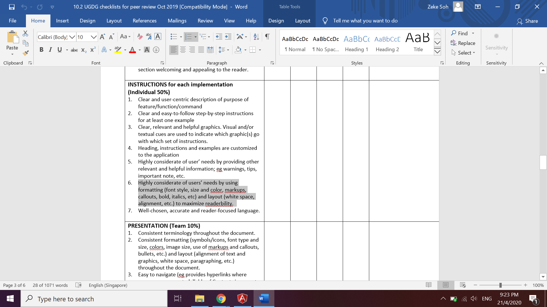
Task: Click the Sort A-Z icon
Action: coord(256,37)
